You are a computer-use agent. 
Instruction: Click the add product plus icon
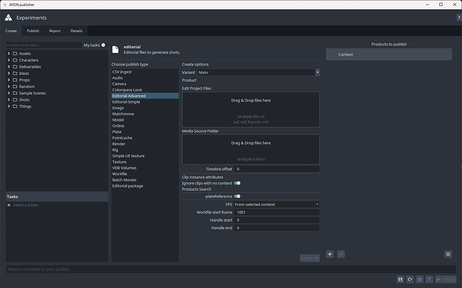tap(329, 254)
